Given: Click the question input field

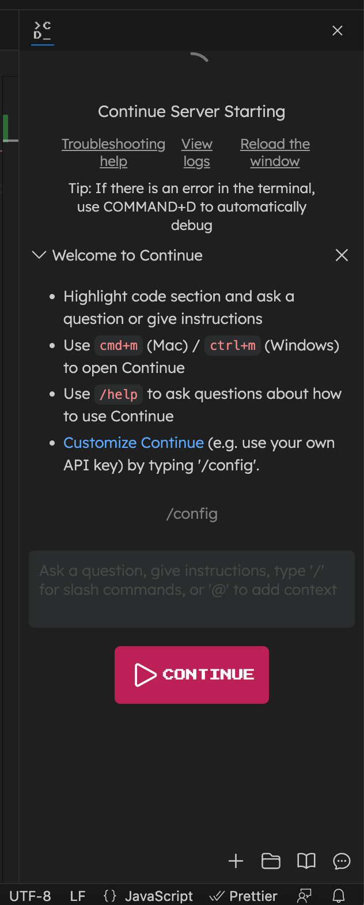Looking at the screenshot, I should 191,589.
